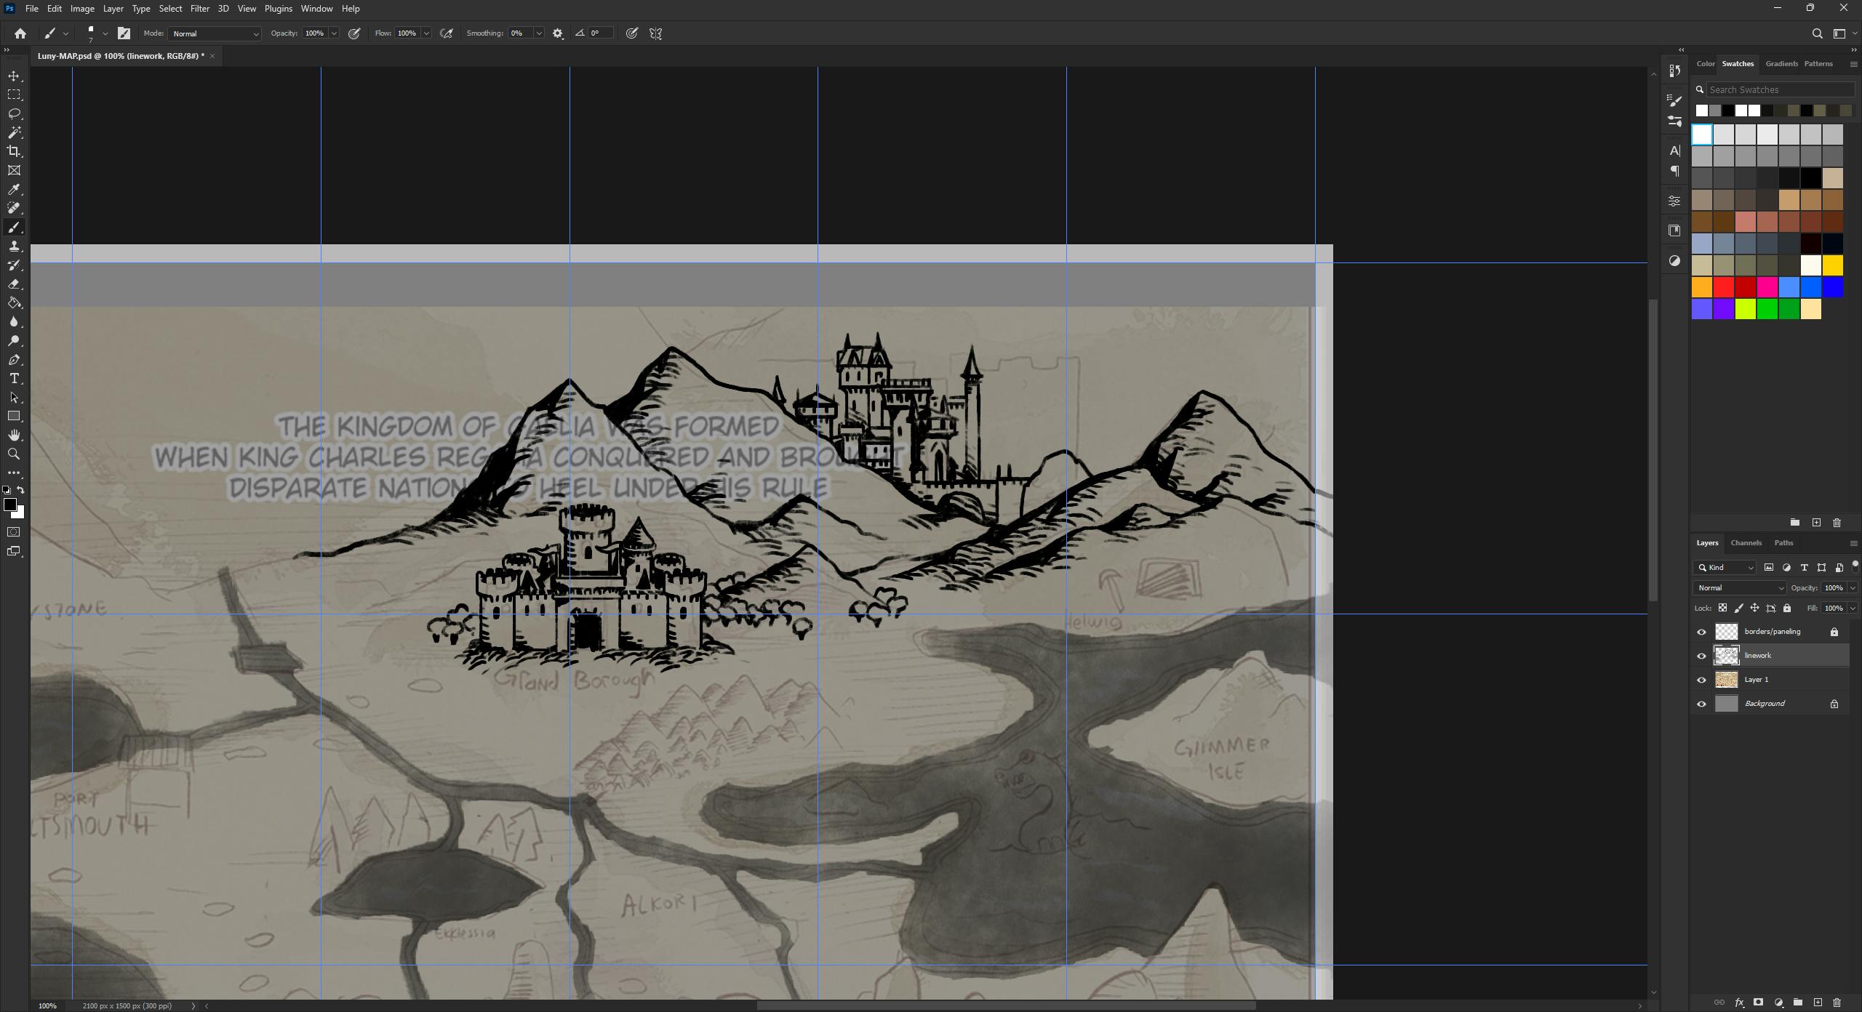Open the Plugins menu
The image size is (1862, 1012).
(278, 9)
